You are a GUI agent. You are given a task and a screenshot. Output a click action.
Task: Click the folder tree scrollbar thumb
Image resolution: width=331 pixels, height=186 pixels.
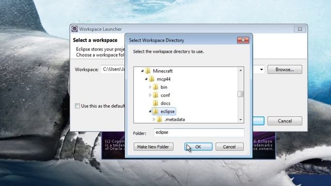[x=240, y=94]
